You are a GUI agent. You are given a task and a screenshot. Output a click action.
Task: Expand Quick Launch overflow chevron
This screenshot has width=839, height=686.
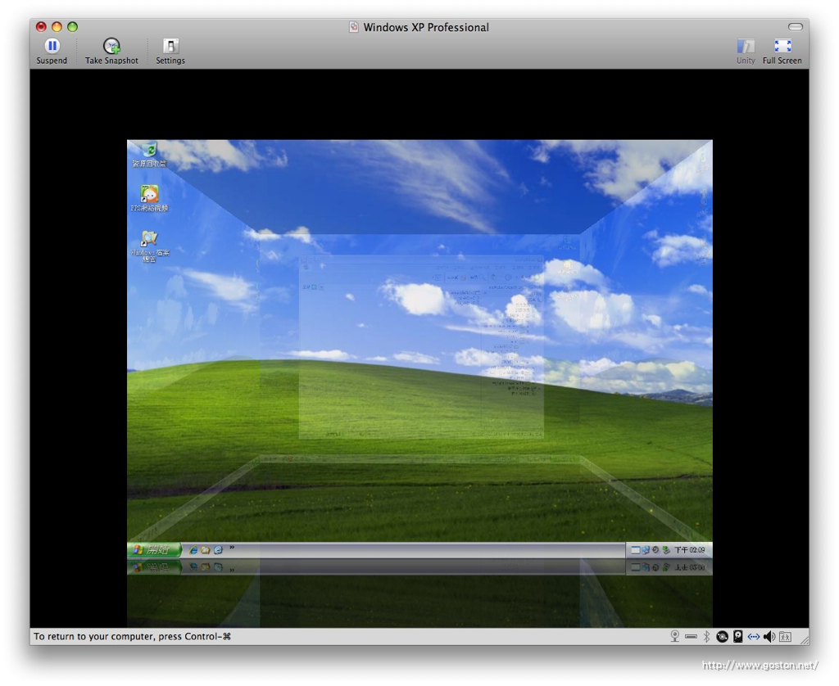point(232,547)
